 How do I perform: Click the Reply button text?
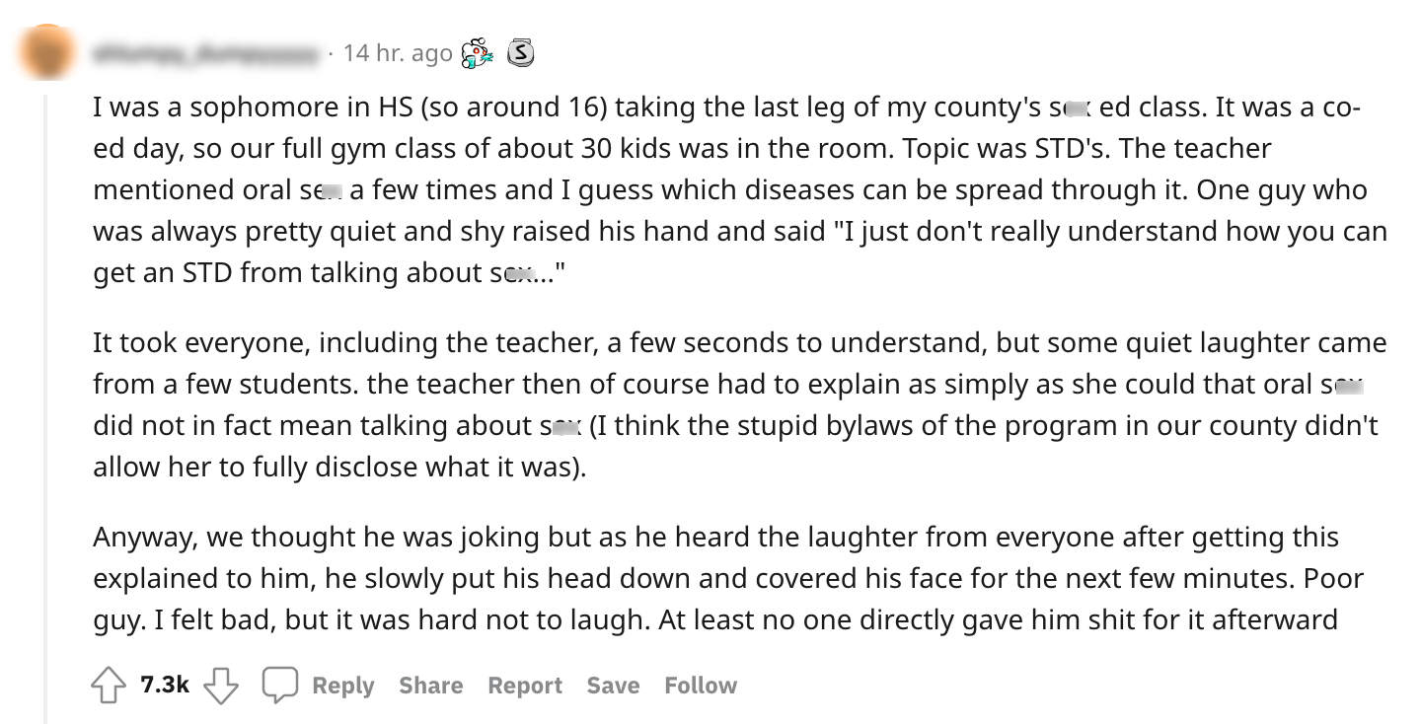coord(342,686)
